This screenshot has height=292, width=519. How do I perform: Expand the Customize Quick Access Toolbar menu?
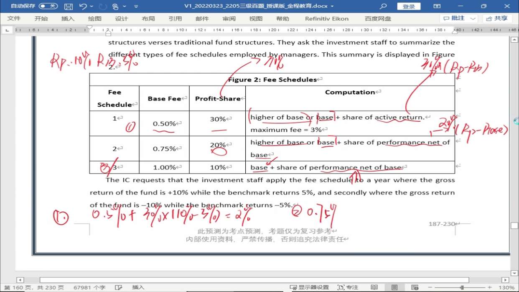point(136,6)
